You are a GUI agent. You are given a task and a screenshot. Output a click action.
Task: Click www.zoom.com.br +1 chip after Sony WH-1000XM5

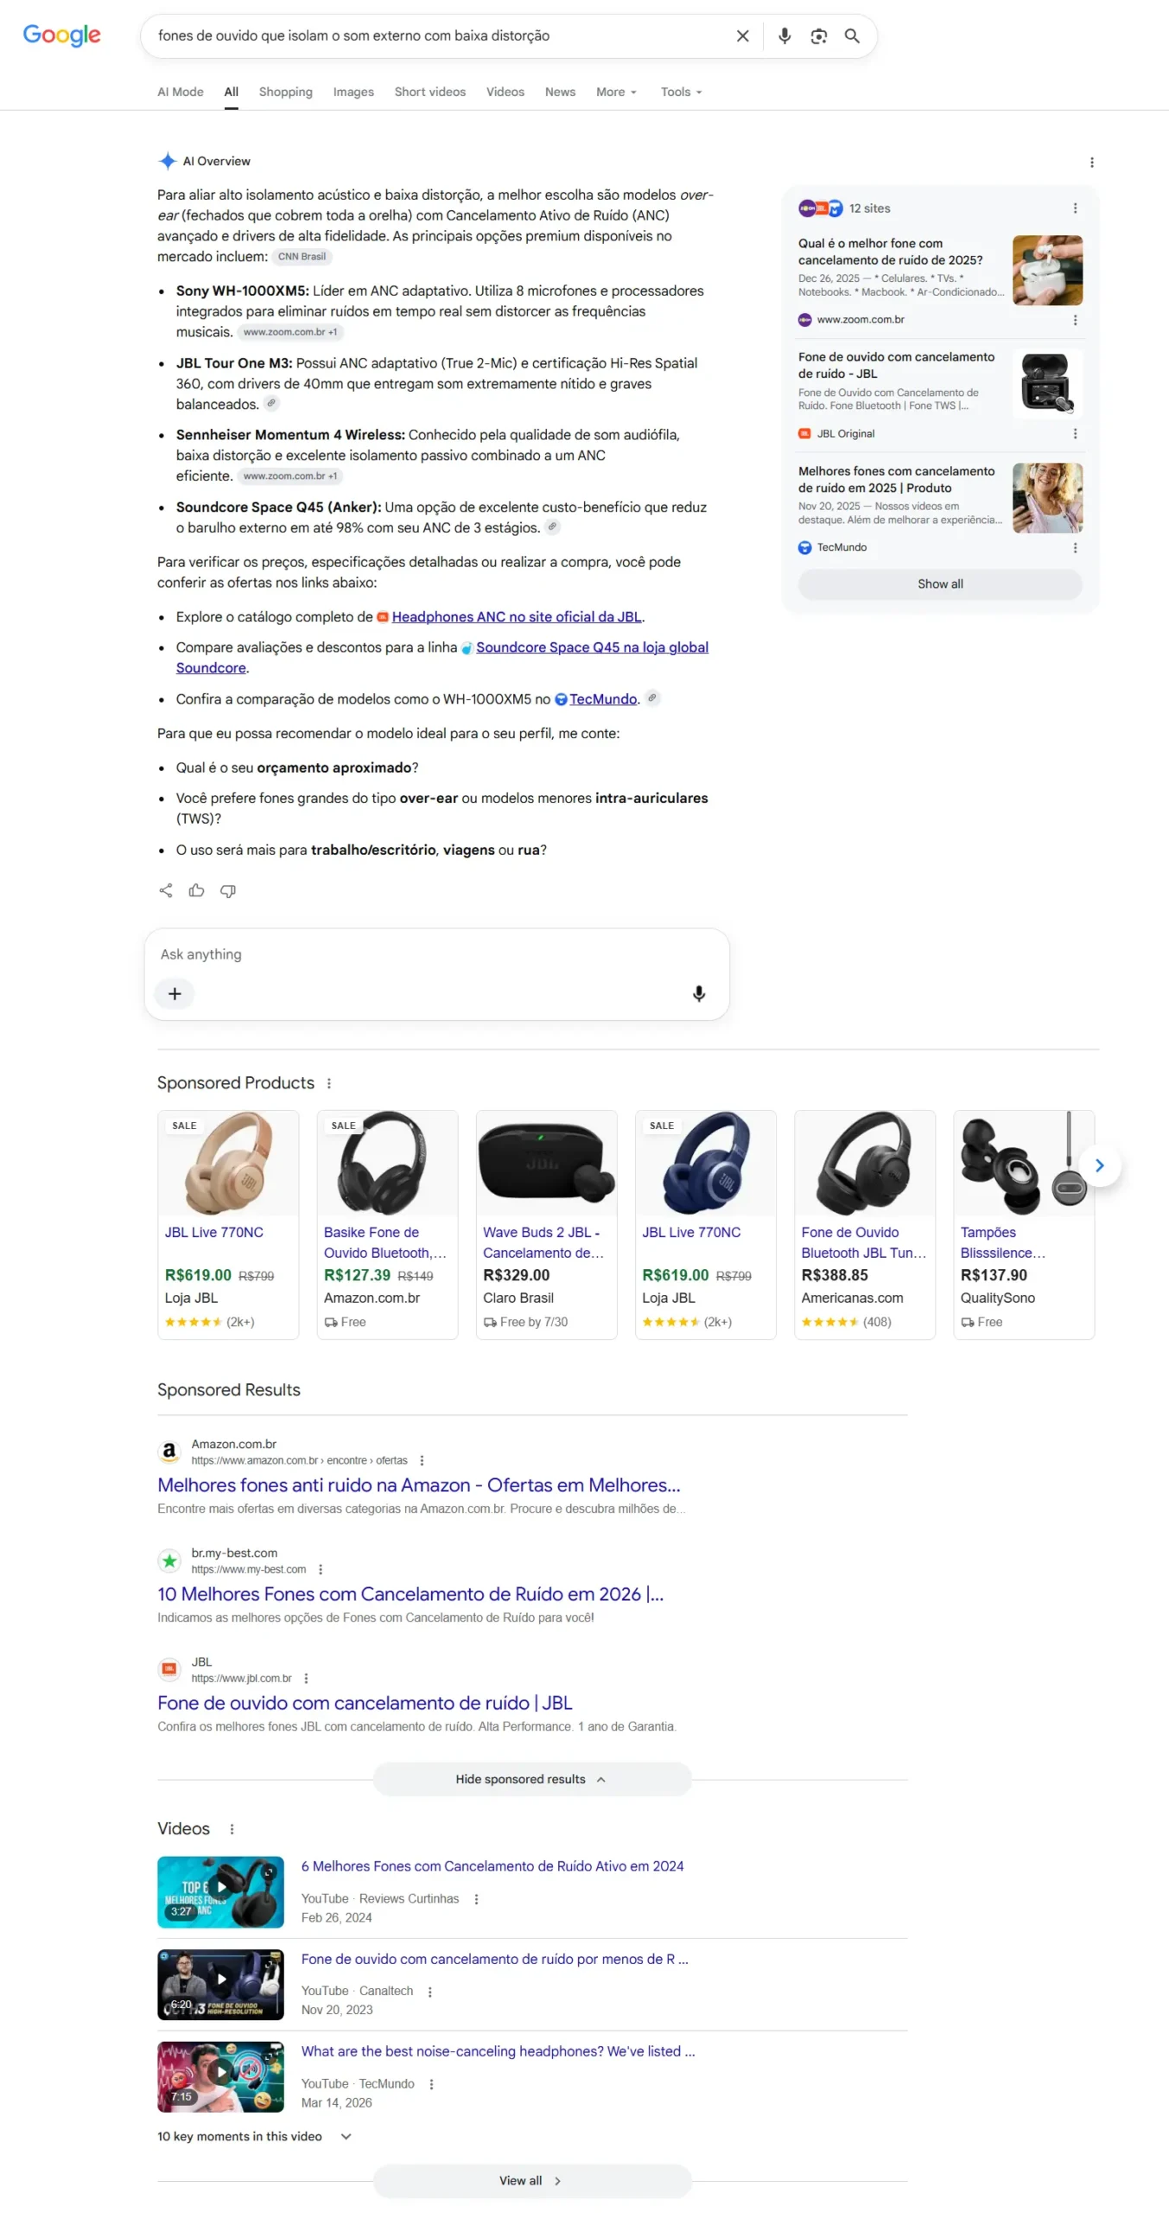pos(290,332)
